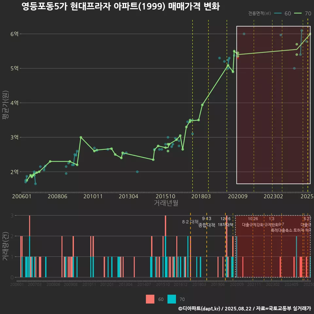The height and width of the screenshot is (314, 314).
Task: Click the 201510 x-axis tick label on price chart
Action: (x=163, y=196)
